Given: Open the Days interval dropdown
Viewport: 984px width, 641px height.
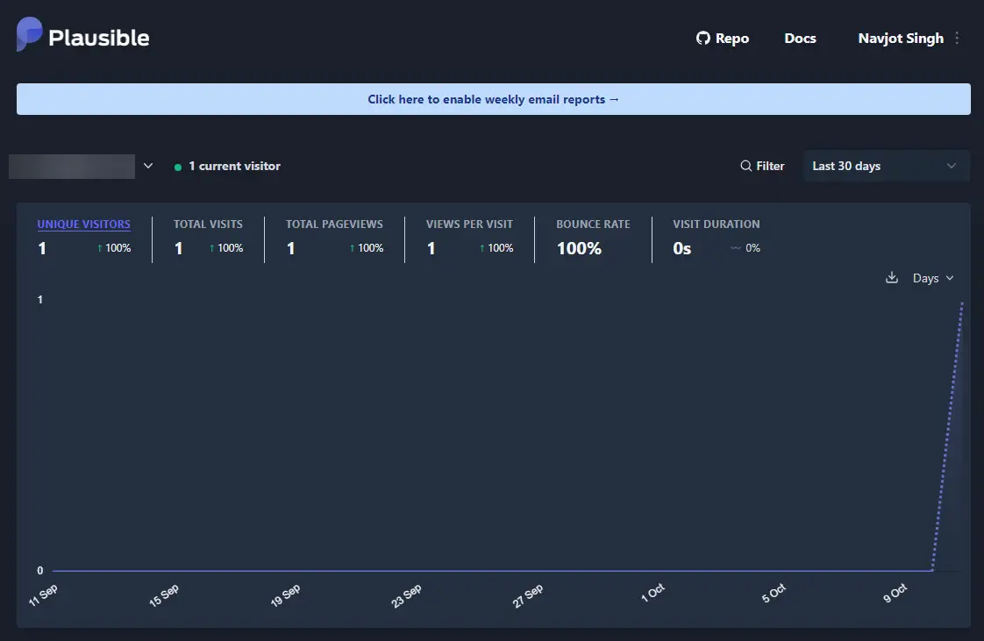Looking at the screenshot, I should 933,278.
